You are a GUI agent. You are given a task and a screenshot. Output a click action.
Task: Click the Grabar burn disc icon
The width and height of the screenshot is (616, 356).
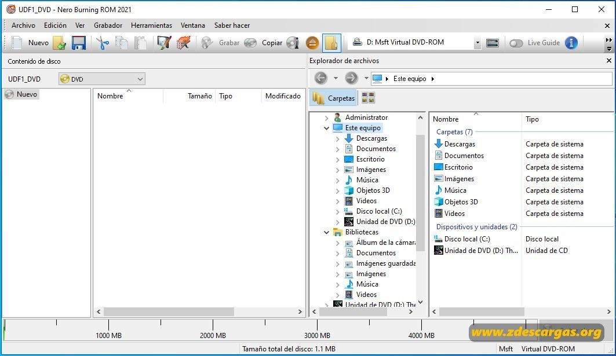[x=207, y=43]
